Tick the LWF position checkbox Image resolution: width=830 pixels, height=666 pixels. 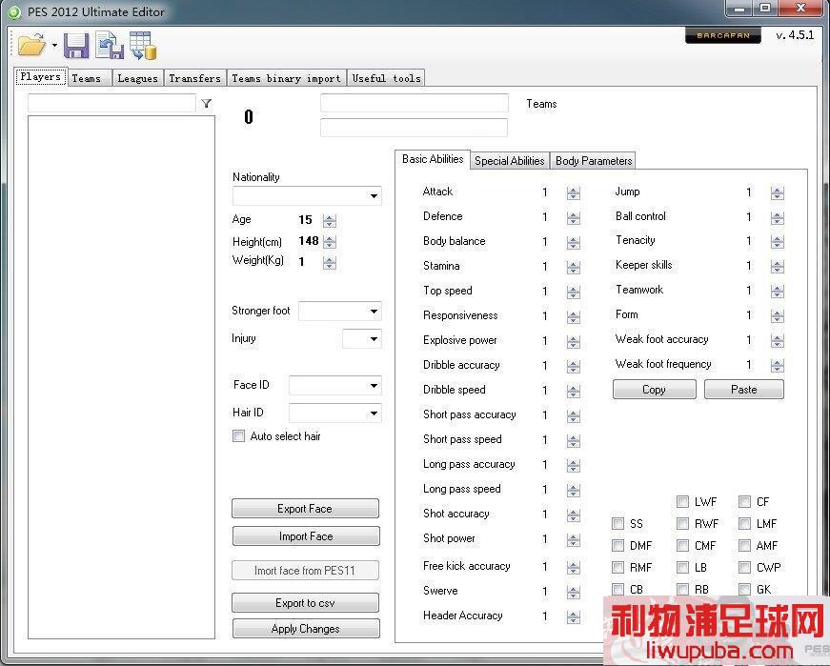click(x=683, y=501)
